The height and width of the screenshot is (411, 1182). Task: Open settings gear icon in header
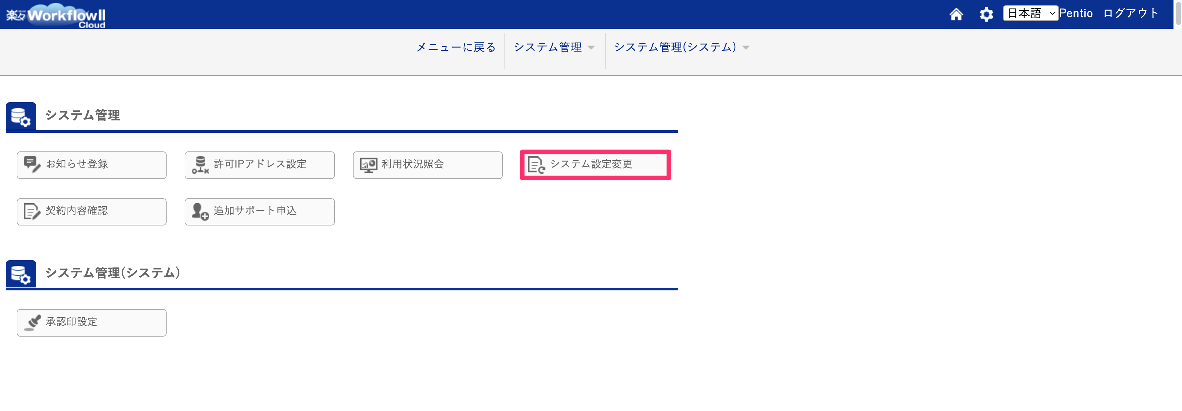coord(986,14)
